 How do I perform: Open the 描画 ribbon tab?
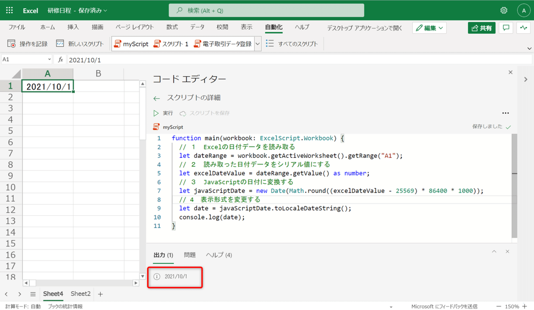[97, 27]
